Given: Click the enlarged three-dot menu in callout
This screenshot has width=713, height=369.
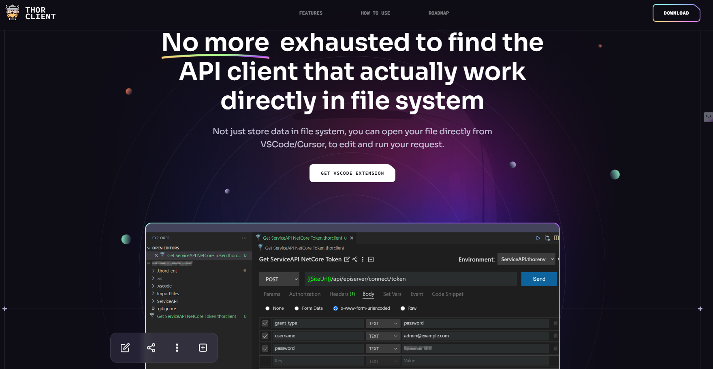Looking at the screenshot, I should pos(177,348).
